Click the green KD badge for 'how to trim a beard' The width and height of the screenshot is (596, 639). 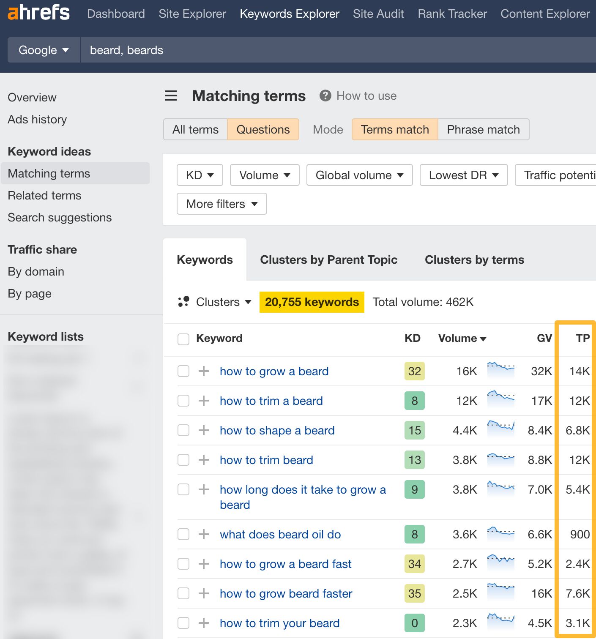(414, 401)
